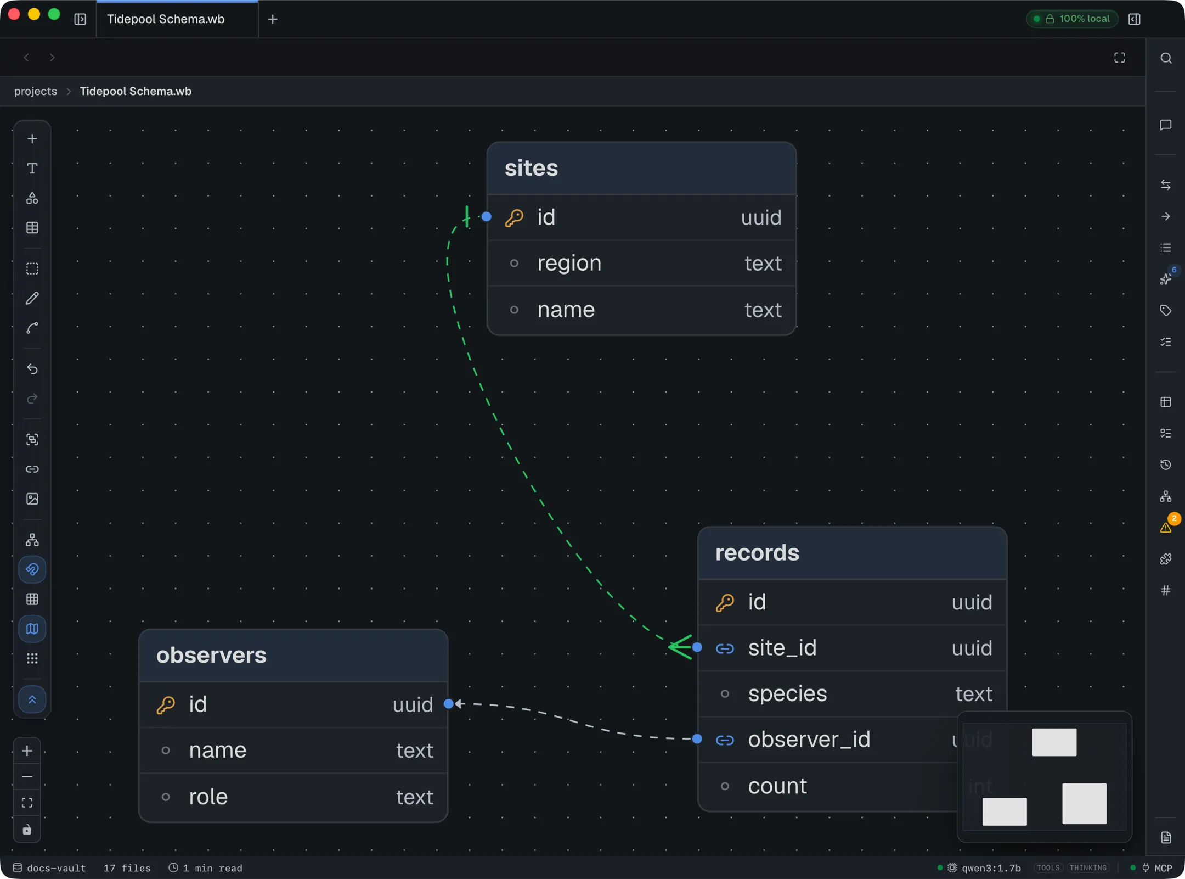This screenshot has width=1185, height=879.
Task: Switch to Tidepool Schema.wb tab
Action: coord(177,19)
